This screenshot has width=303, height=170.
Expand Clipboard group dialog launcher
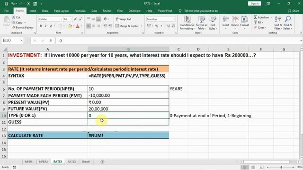(x=35, y=33)
